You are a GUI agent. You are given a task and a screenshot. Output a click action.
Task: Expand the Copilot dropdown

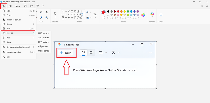152,17
